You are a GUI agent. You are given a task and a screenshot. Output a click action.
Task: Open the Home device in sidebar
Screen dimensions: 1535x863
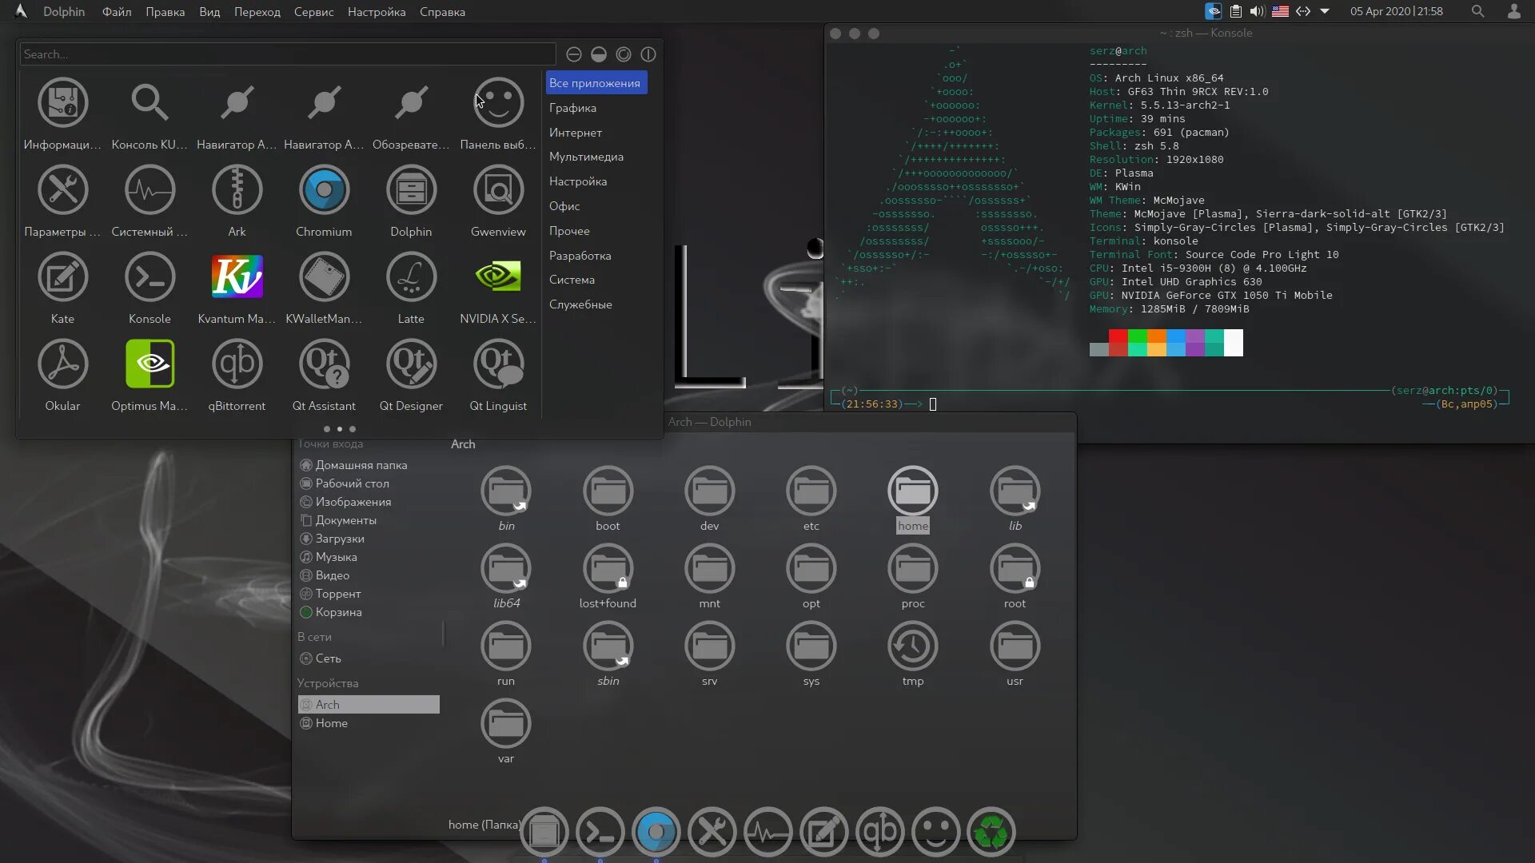click(331, 723)
